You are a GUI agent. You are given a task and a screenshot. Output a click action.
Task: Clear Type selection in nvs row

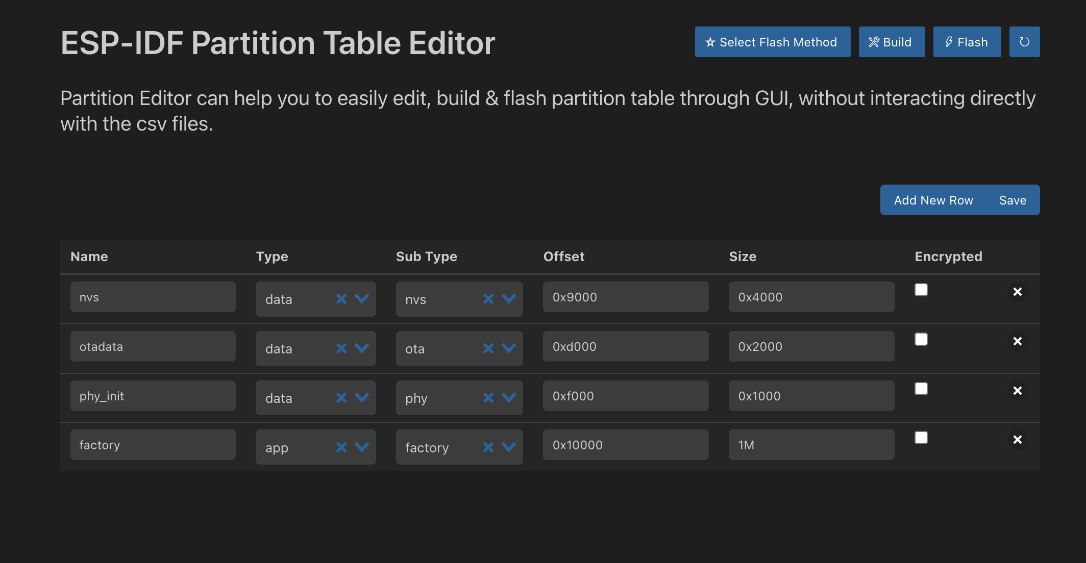click(x=341, y=299)
